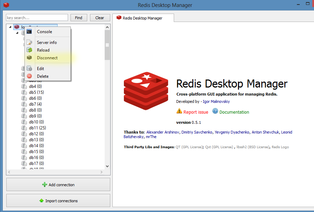Select db10 (0) database
The width and height of the screenshot is (314, 212).
pos(36,122)
